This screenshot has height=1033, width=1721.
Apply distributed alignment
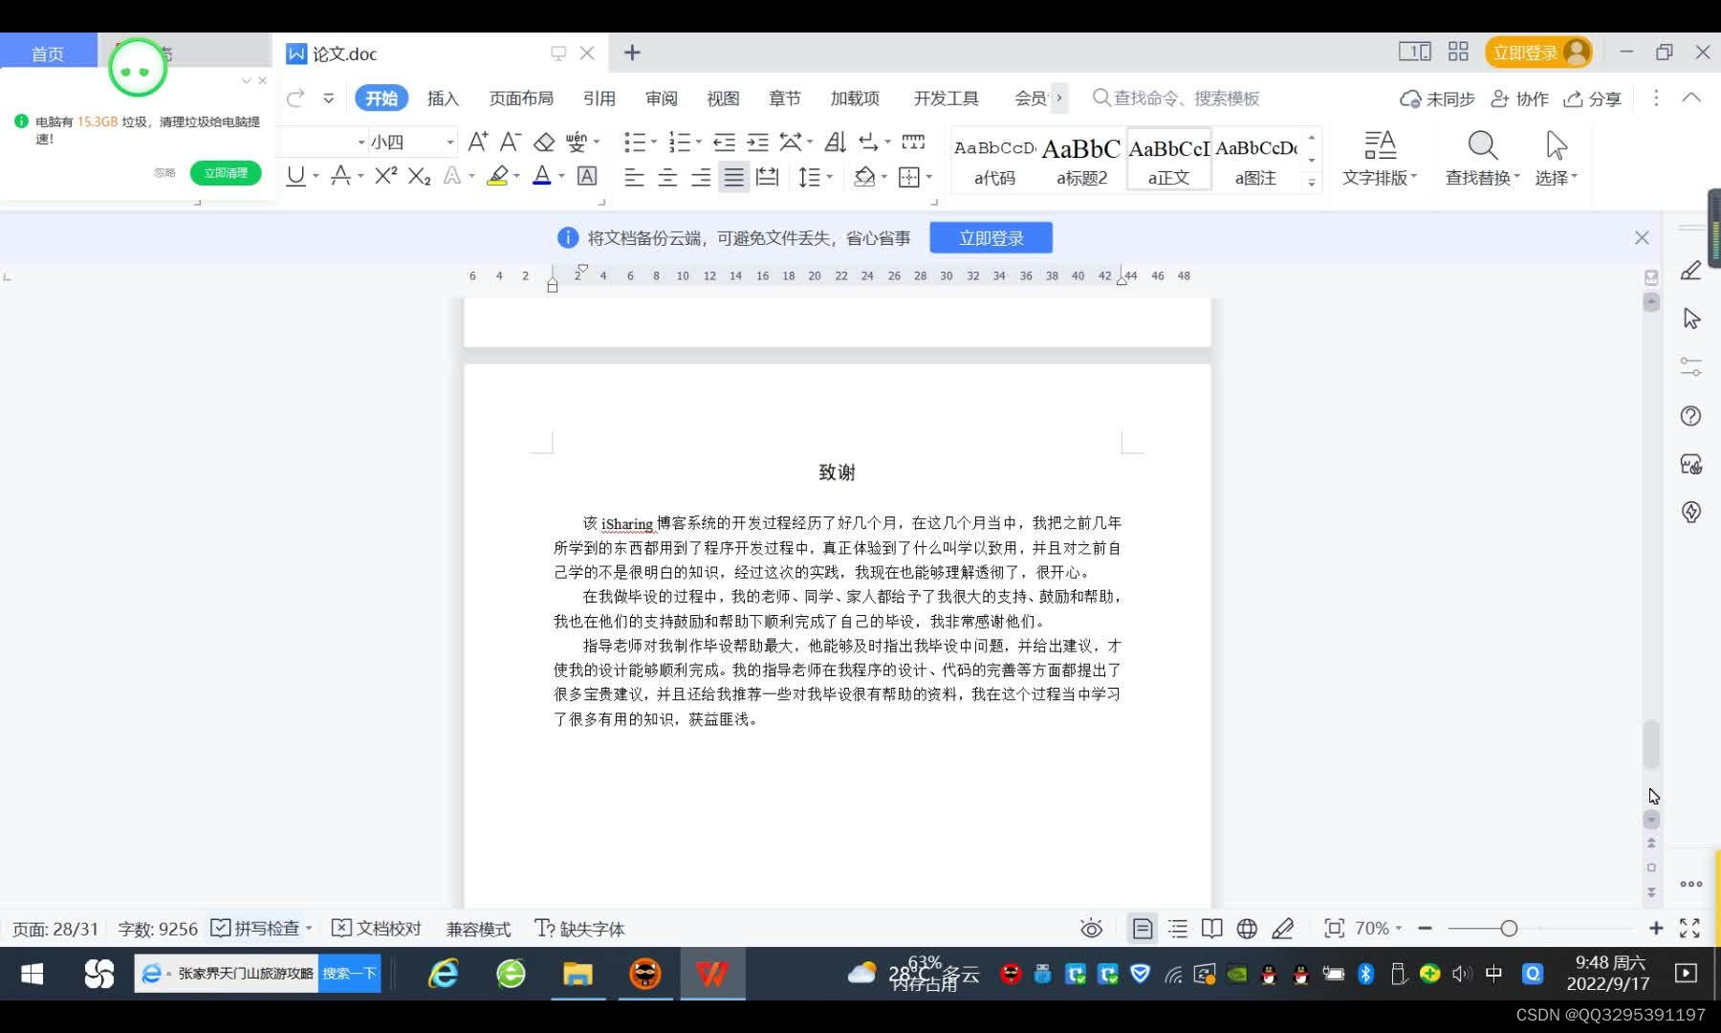tap(767, 177)
